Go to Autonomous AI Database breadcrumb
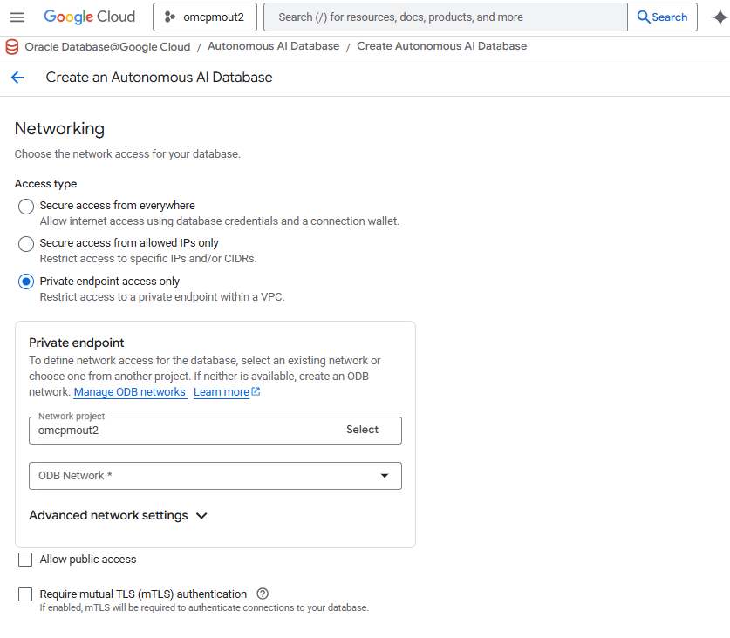The image size is (730, 638). pos(273,46)
